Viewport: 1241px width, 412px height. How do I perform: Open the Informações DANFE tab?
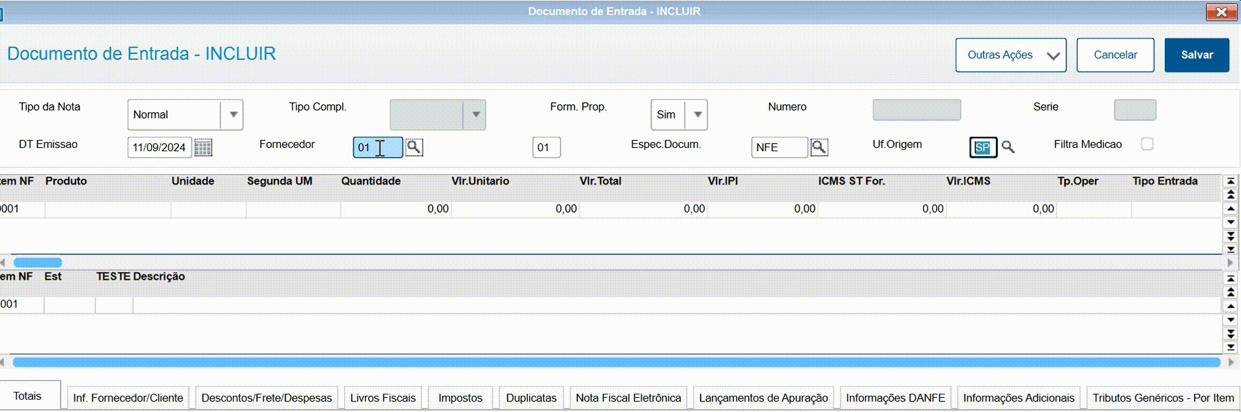pyautogui.click(x=895, y=398)
